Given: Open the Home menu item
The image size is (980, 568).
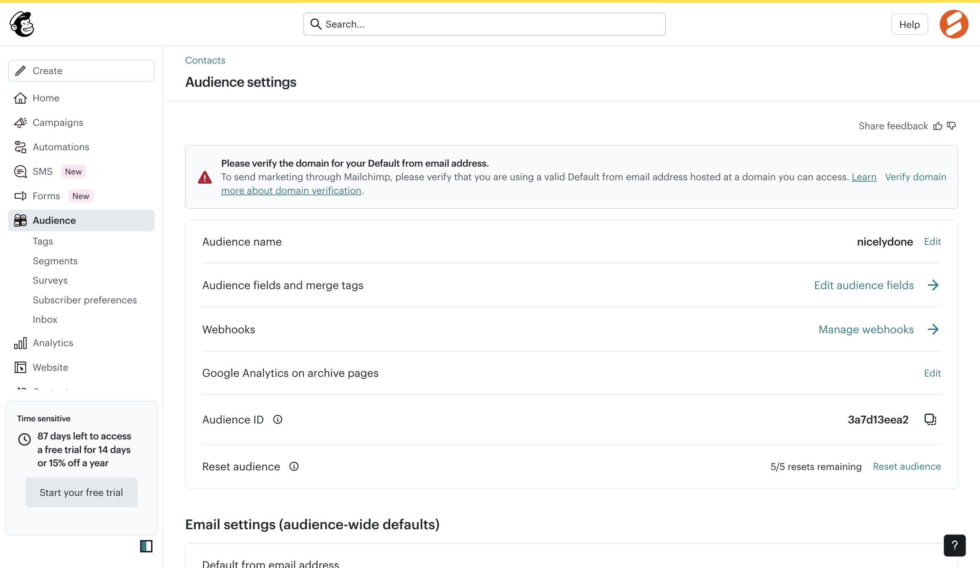Looking at the screenshot, I should click(81, 98).
